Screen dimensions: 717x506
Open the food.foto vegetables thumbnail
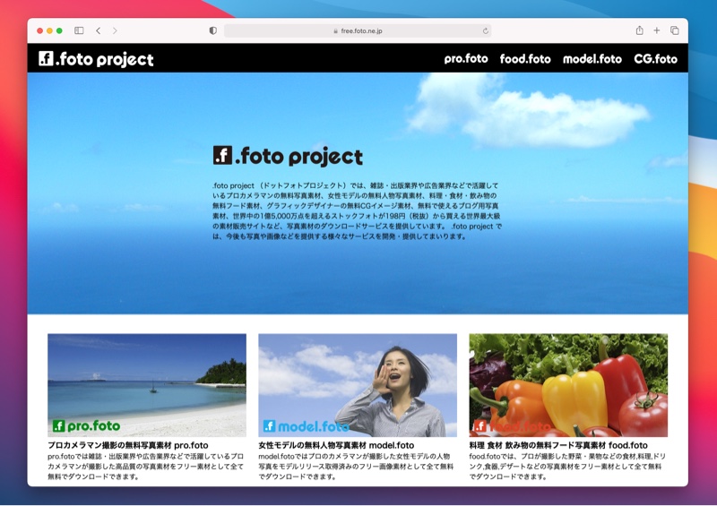tap(568, 385)
